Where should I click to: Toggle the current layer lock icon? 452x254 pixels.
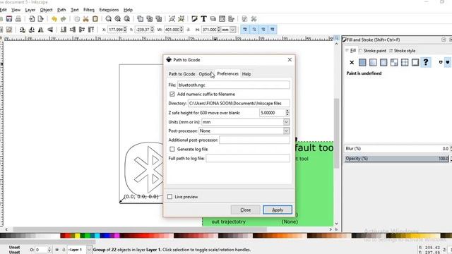point(64,250)
